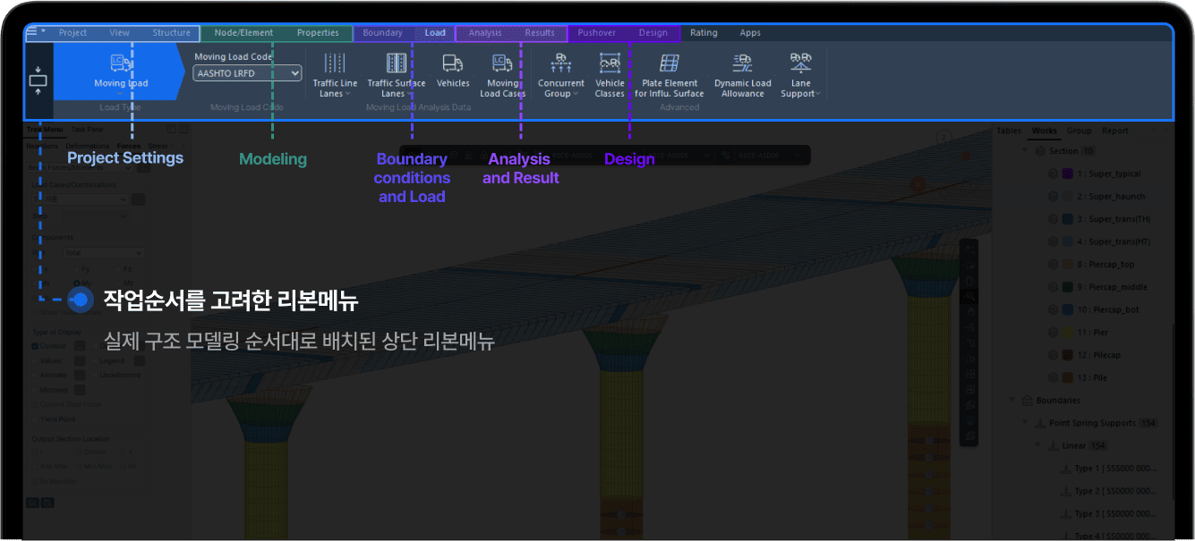Switch to the Node/Element tab
1195x541 pixels.
tap(243, 33)
